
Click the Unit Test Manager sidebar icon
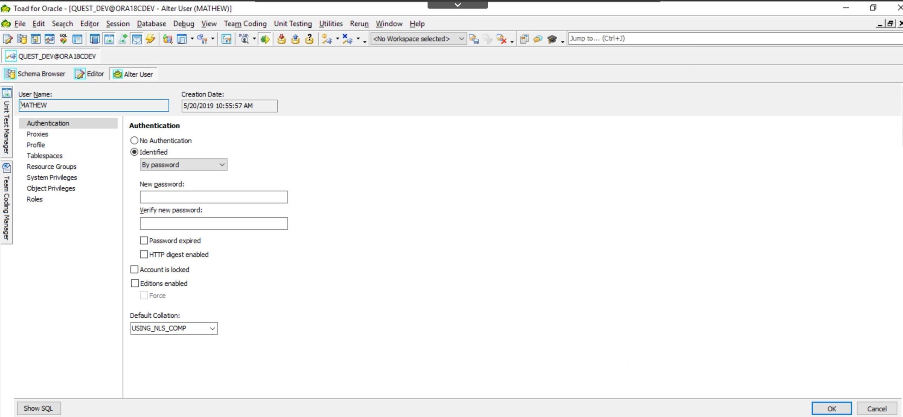(7, 93)
